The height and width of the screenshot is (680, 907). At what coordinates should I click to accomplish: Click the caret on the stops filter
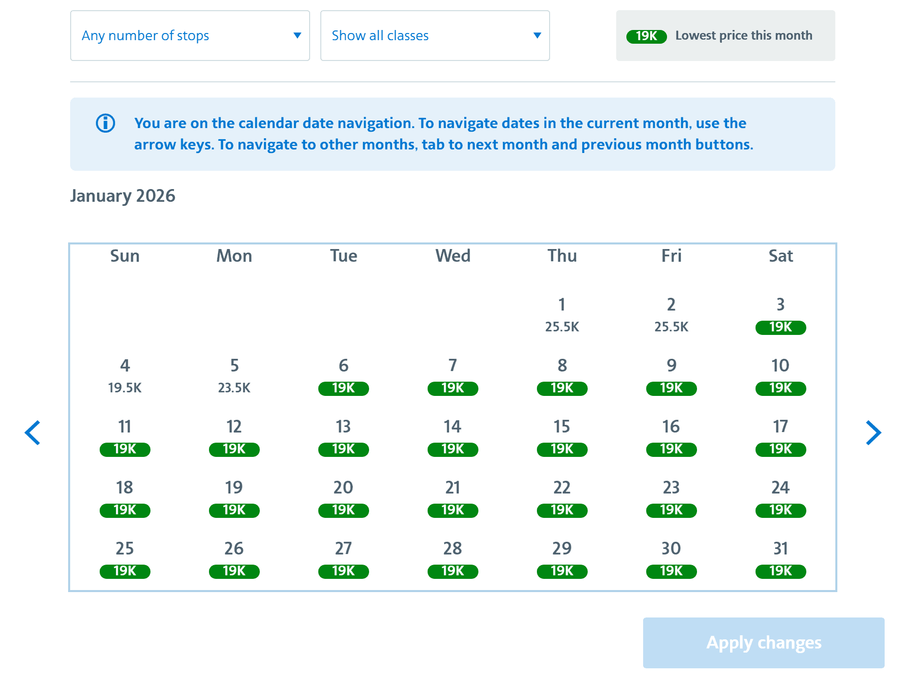297,36
